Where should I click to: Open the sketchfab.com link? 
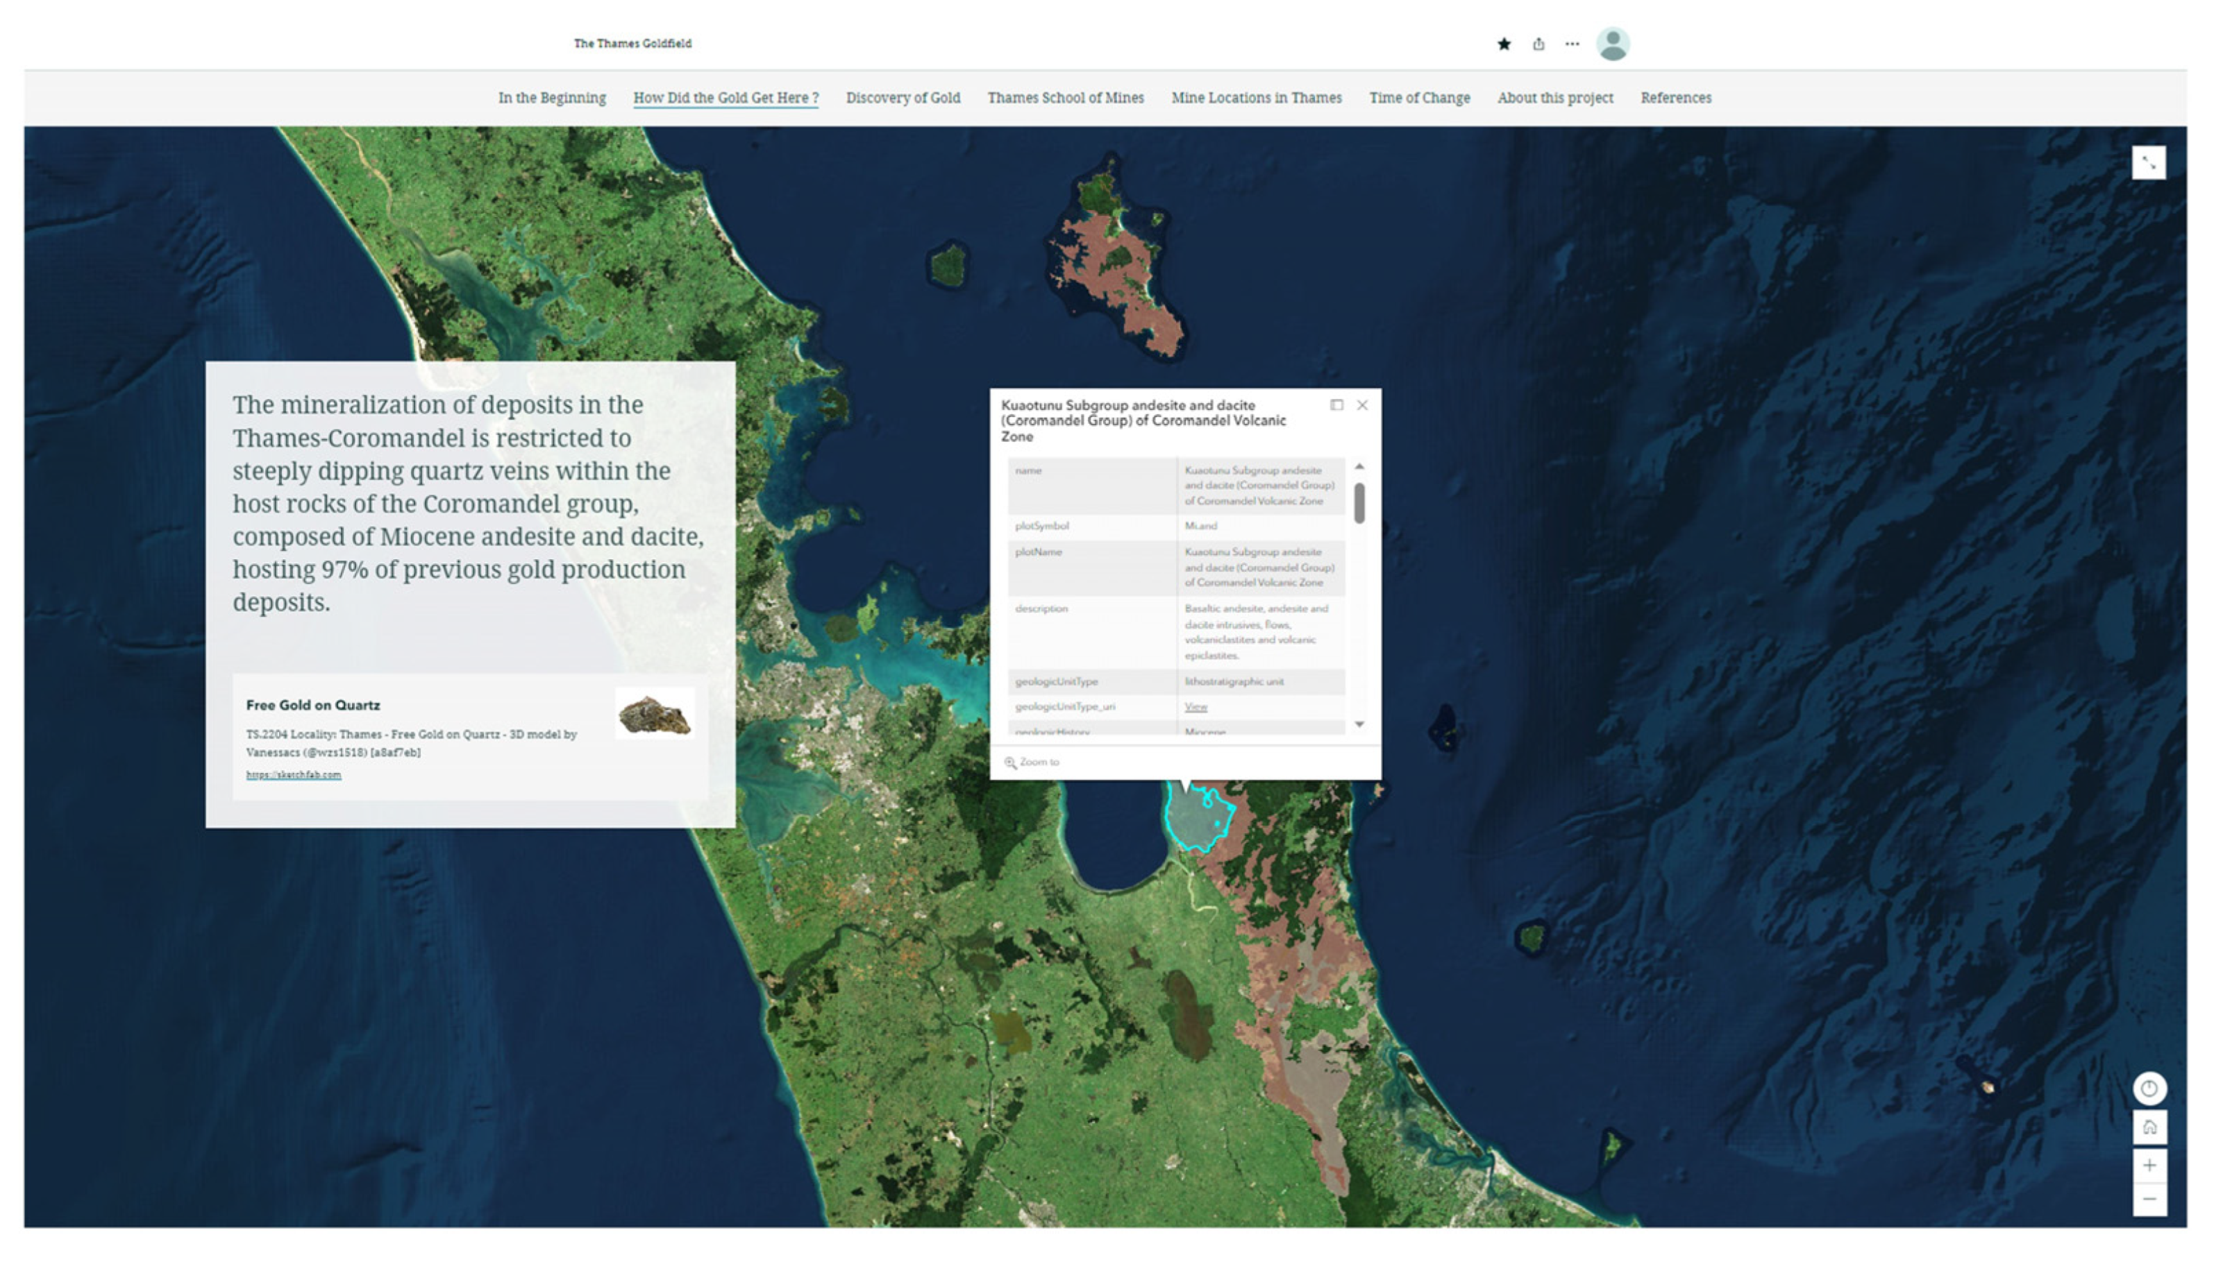pos(293,775)
